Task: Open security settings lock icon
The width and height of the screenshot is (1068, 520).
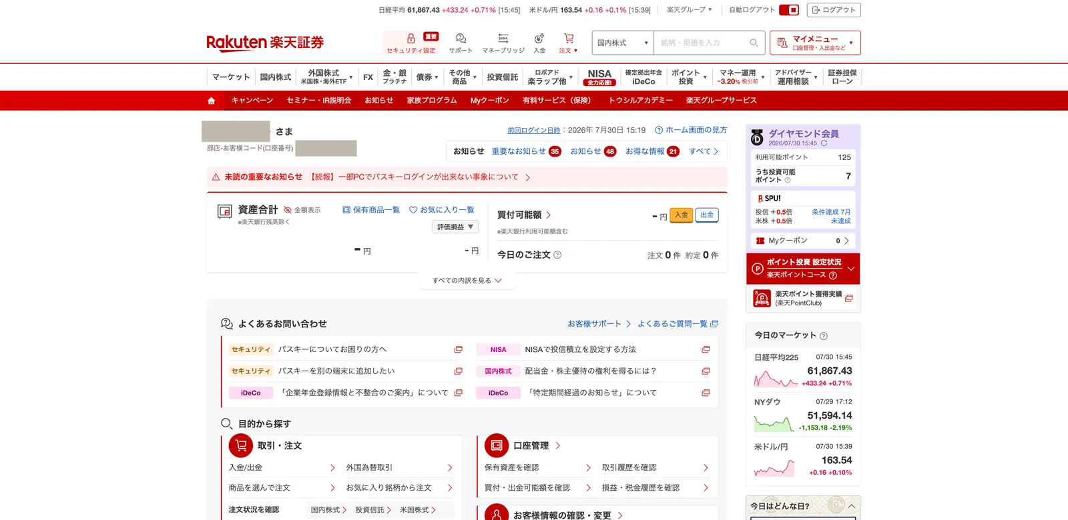Action: 411,38
